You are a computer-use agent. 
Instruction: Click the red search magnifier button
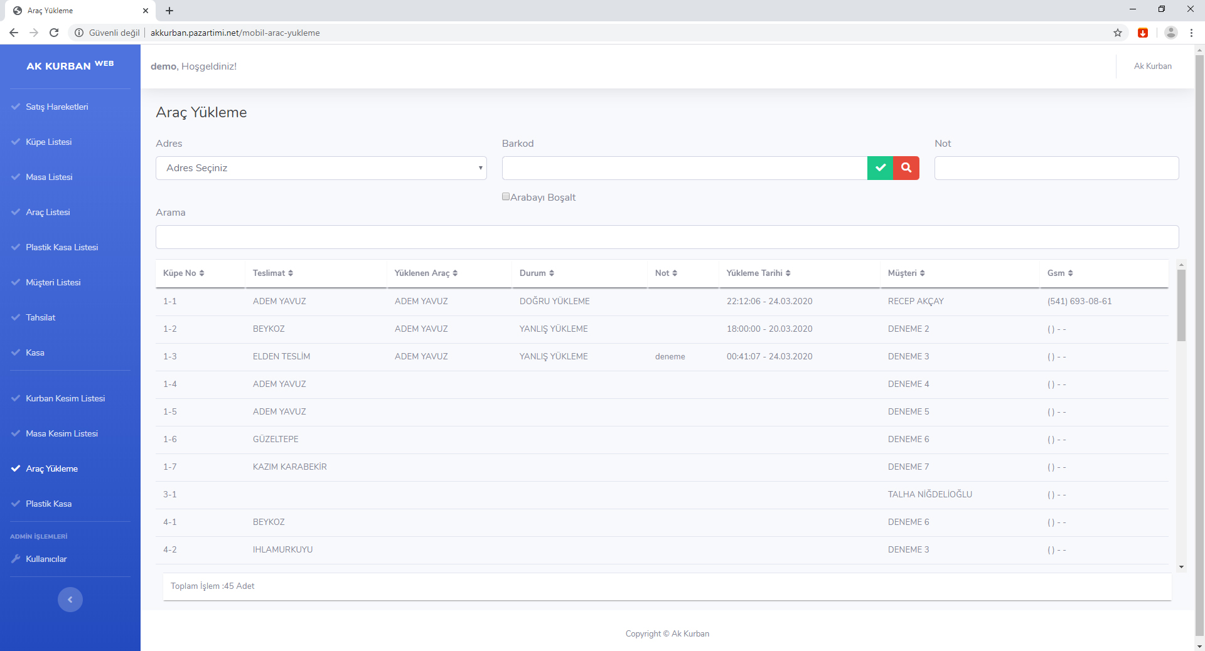pos(906,168)
